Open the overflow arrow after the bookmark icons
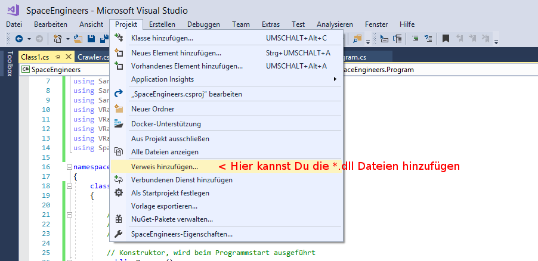The height and width of the screenshot is (261, 538). pos(496,42)
